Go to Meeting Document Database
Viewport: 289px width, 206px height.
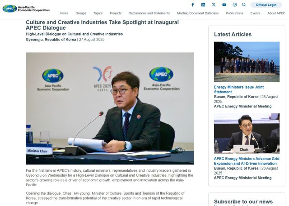coord(198,13)
